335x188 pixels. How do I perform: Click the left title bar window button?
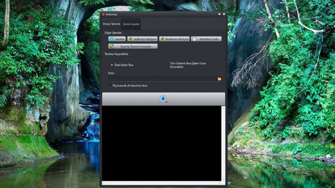(219, 14)
